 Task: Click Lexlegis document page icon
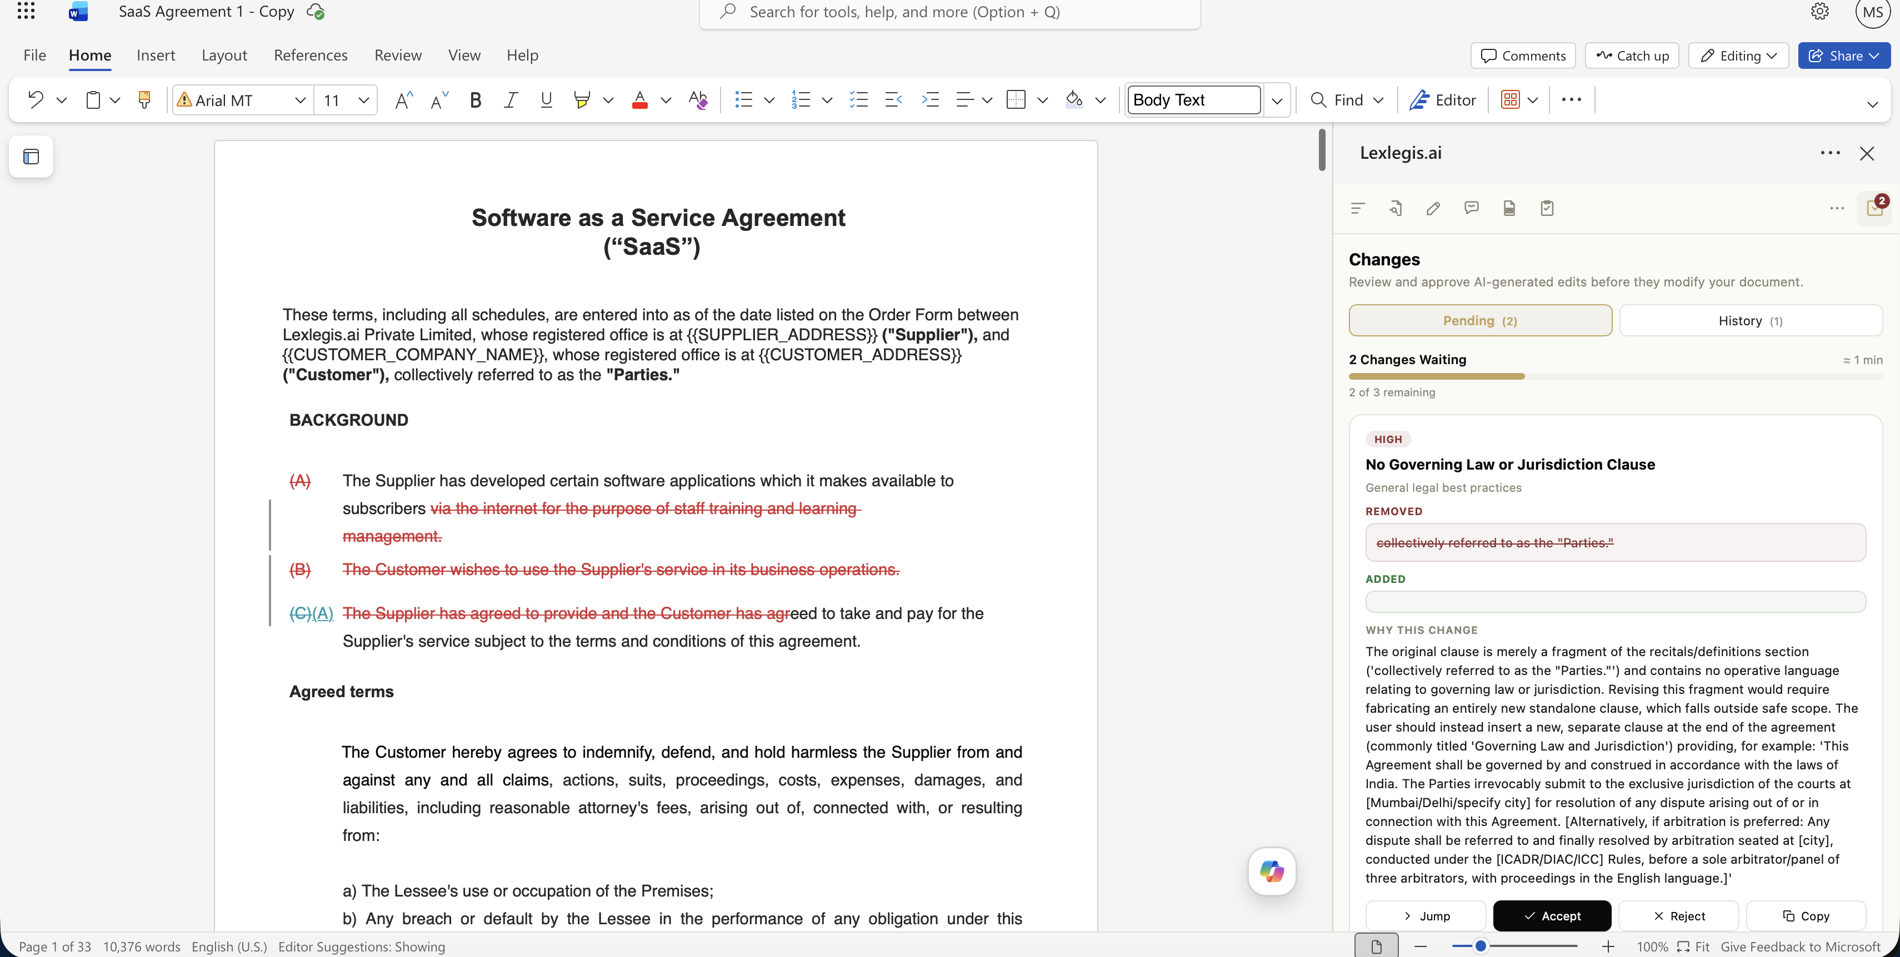coord(1509,209)
